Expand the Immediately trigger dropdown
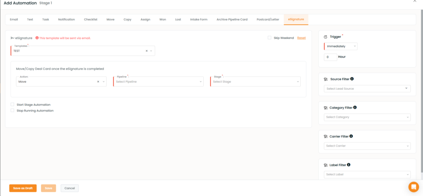Viewport: 423px width, 196px height. coord(341,46)
